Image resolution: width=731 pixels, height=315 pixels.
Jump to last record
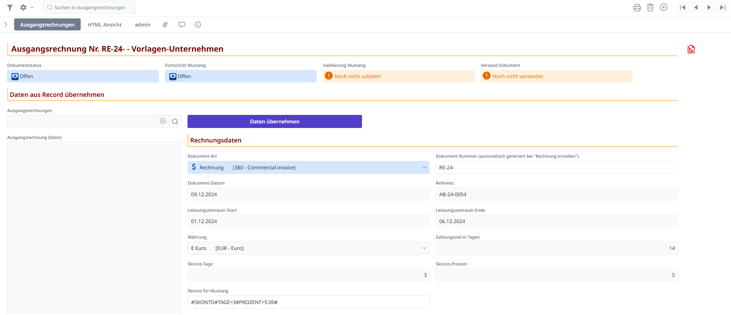(x=722, y=7)
